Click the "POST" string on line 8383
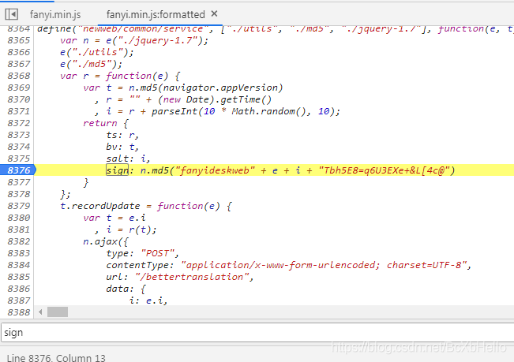 (157, 253)
